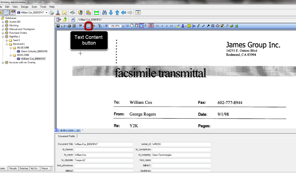Image resolution: width=296 pixels, height=173 pixels.
Task: Expand the Austin ISD database node
Action: [x=3, y=22]
